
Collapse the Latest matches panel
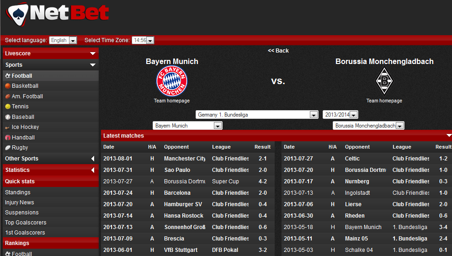click(449, 135)
